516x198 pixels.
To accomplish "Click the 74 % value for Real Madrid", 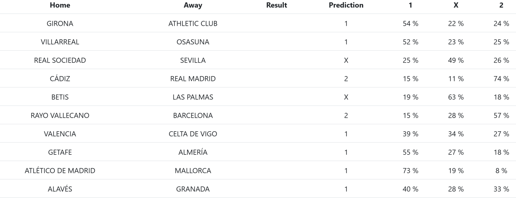I will pos(501,79).
